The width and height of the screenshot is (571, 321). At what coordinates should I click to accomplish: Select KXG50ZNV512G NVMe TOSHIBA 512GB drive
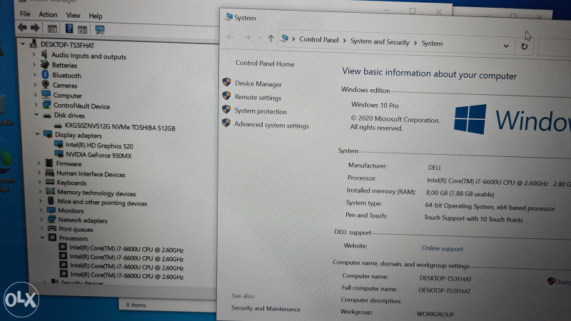click(x=120, y=128)
